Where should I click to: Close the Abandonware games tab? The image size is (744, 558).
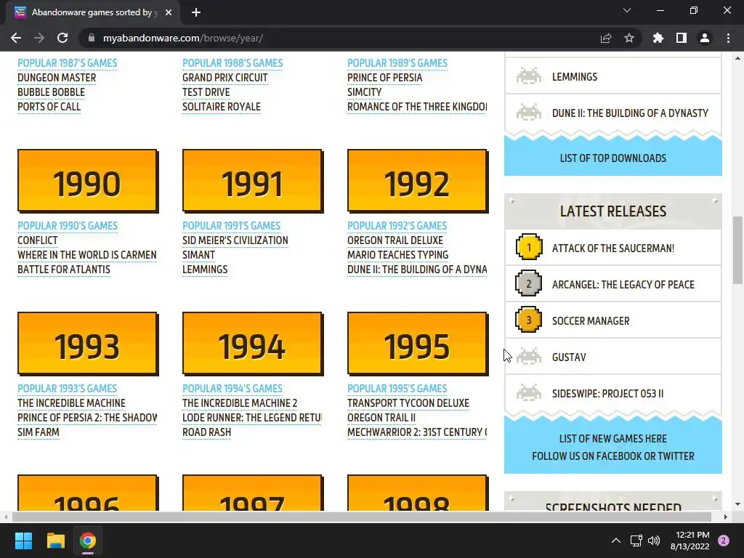pos(169,12)
